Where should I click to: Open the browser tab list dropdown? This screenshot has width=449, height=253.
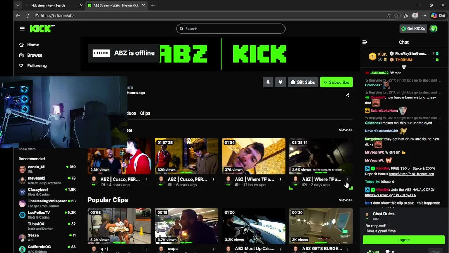[x=18, y=5]
